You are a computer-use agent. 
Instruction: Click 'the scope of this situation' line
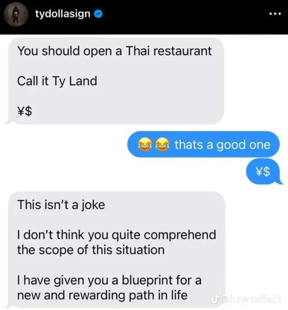[91, 250]
